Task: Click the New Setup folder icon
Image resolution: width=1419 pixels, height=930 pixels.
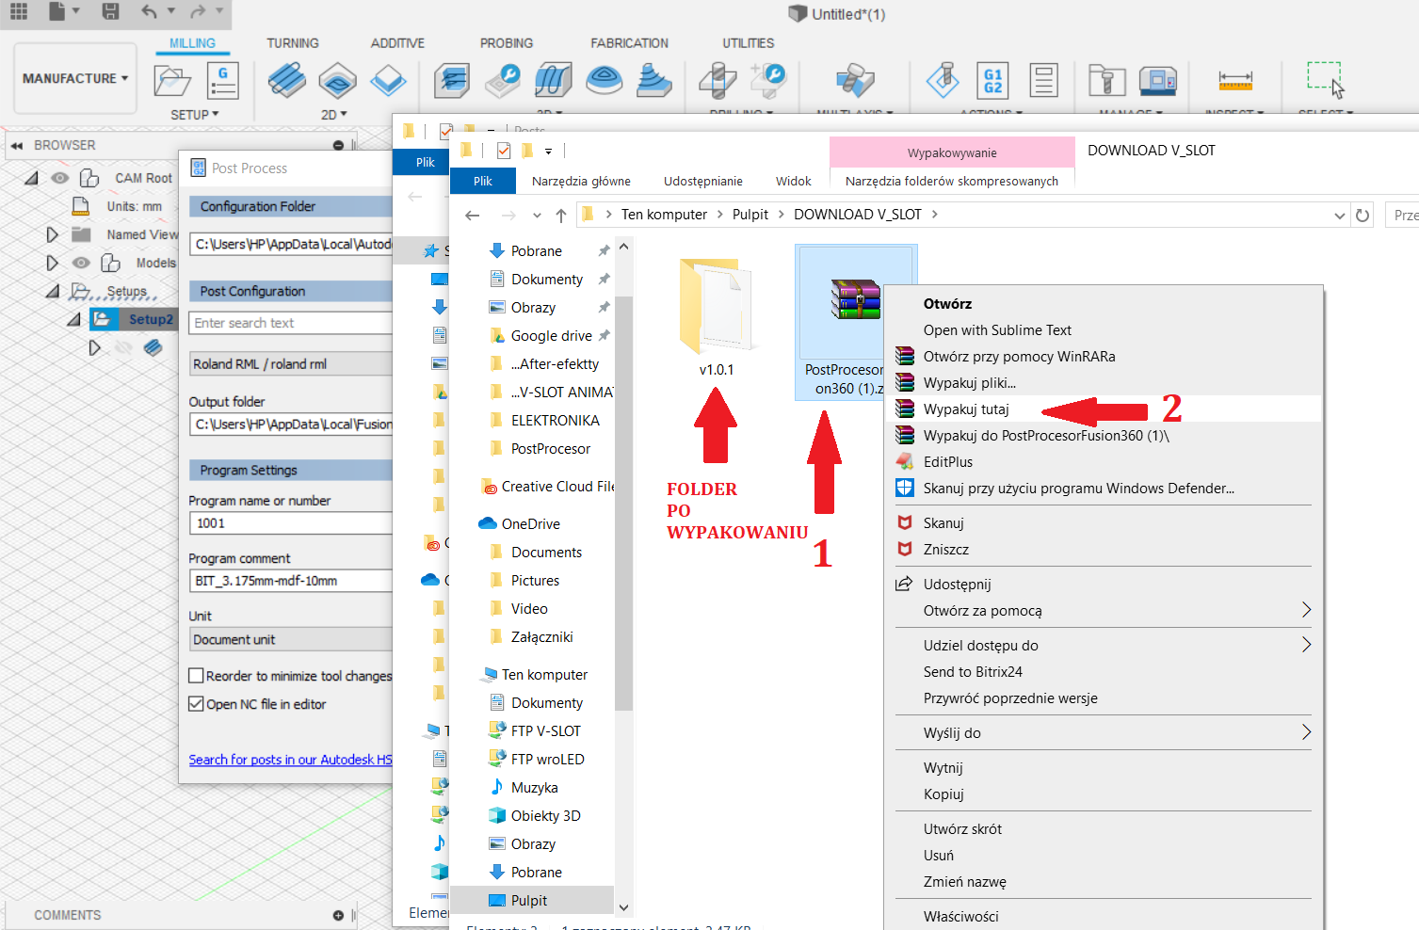Action: pos(172,81)
